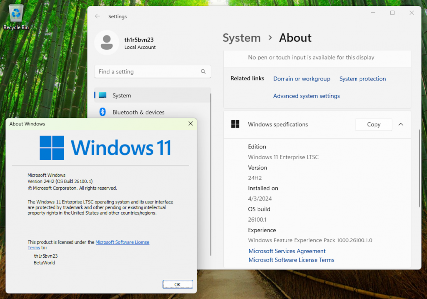This screenshot has width=427, height=299.
Task: Open the Microsoft Services Agreement
Action: [287, 251]
